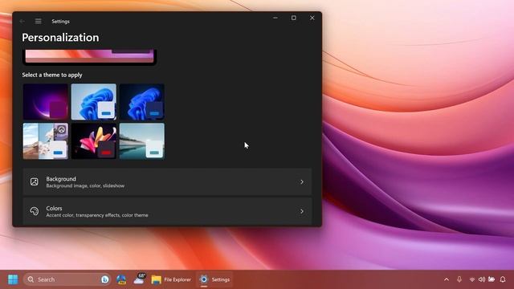Maximize the Settings window
Image resolution: width=514 pixels, height=289 pixels.
294,18
